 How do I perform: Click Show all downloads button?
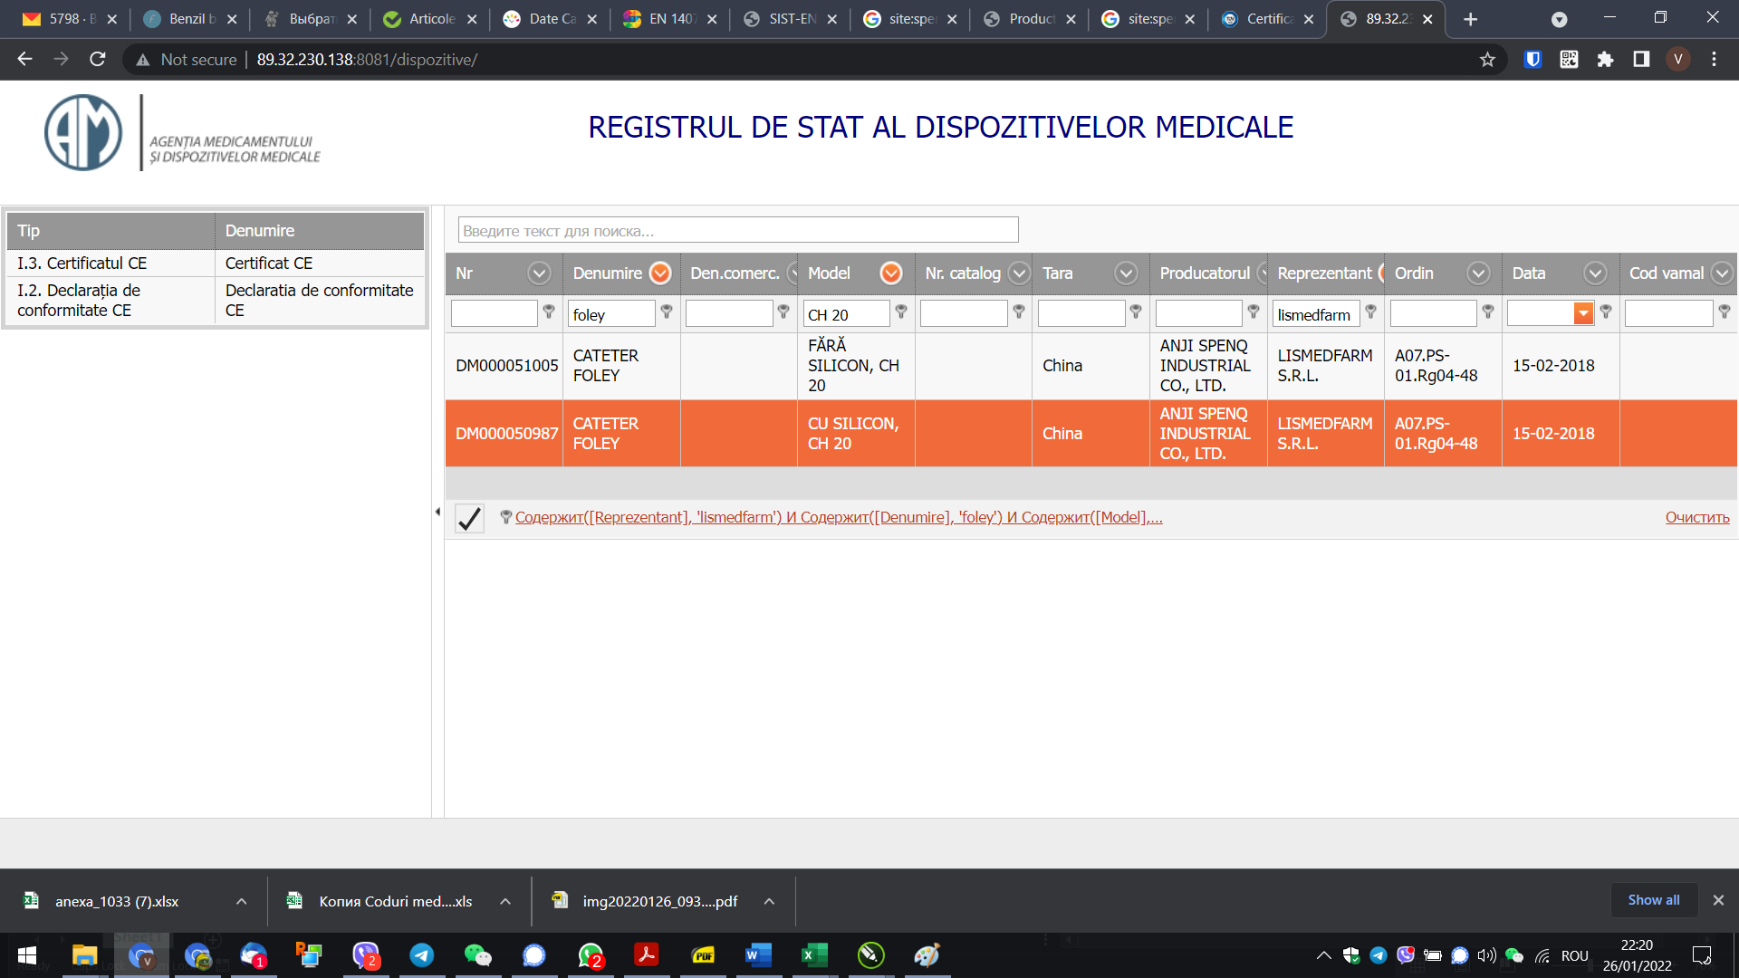coord(1653,900)
